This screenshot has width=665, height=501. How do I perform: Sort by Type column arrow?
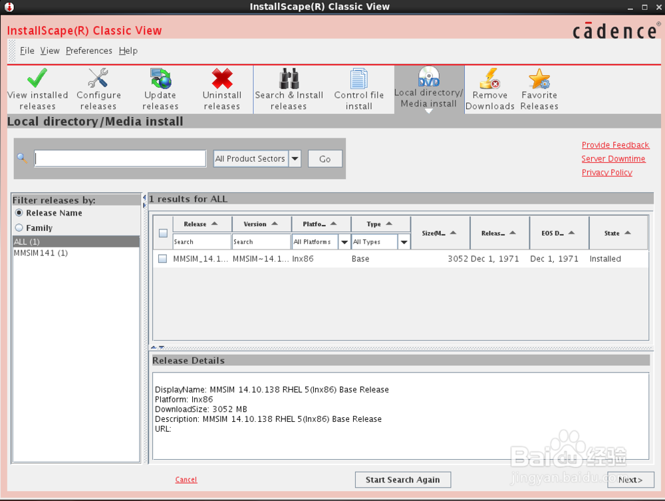(x=389, y=224)
